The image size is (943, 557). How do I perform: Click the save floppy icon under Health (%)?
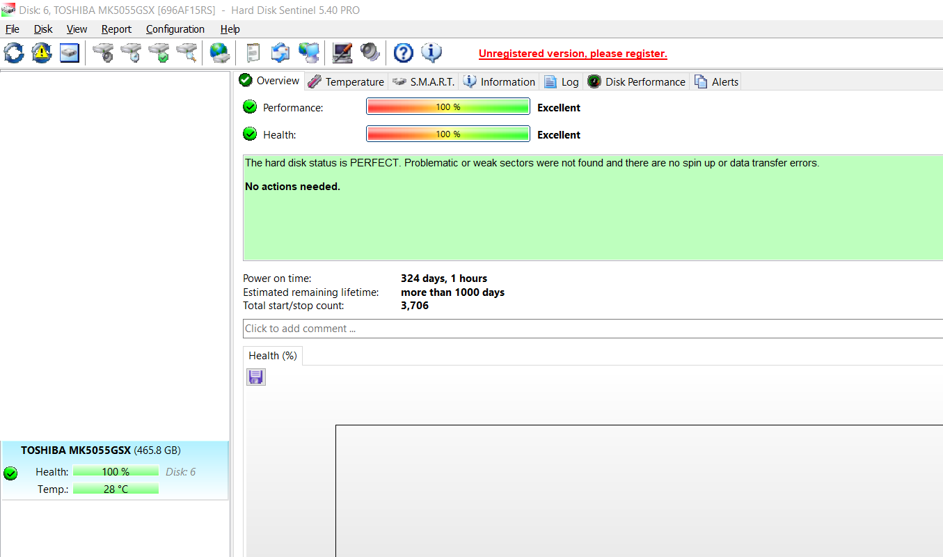[x=256, y=377]
